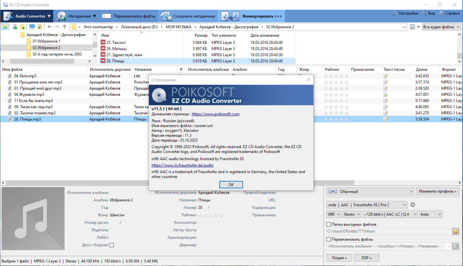This screenshot has height=266, width=463.
Task: Click folder tree horizontal scrollbar
Action: pyautogui.click(x=42, y=61)
